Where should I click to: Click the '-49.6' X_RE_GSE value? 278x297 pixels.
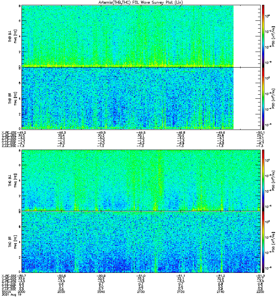(x=141, y=133)
